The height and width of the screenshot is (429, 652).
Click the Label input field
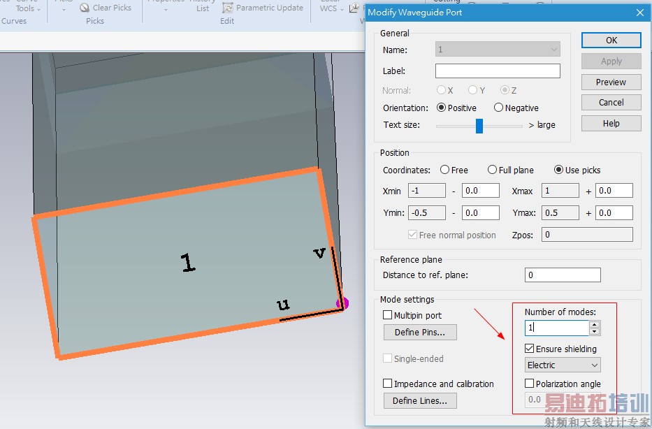tap(498, 71)
